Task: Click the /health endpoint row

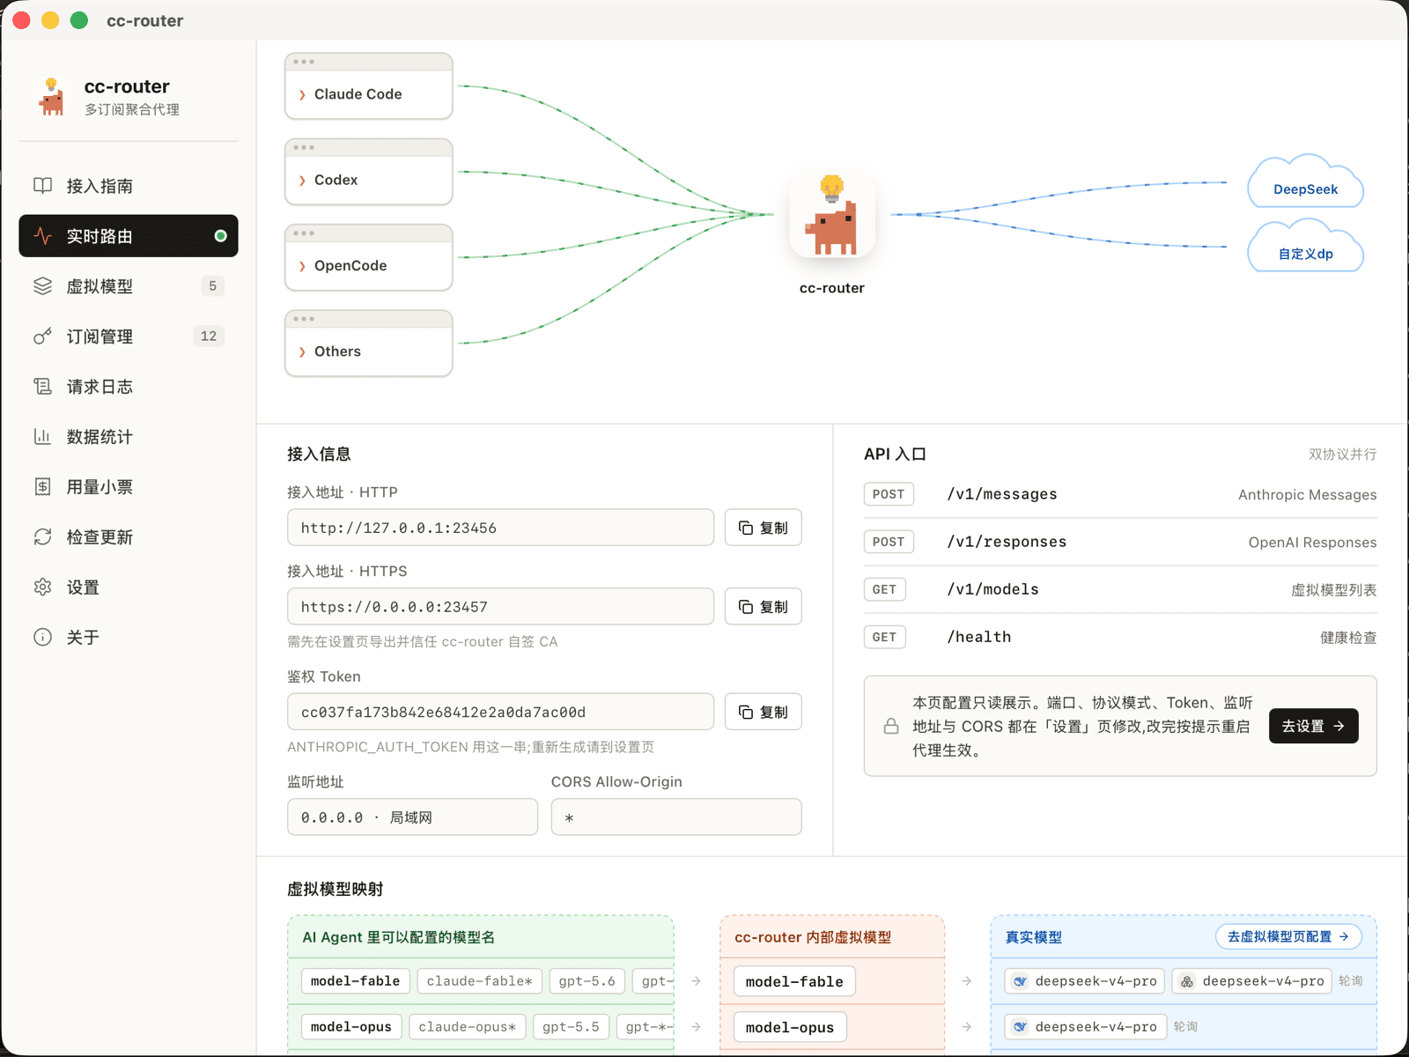Action: (x=1120, y=637)
